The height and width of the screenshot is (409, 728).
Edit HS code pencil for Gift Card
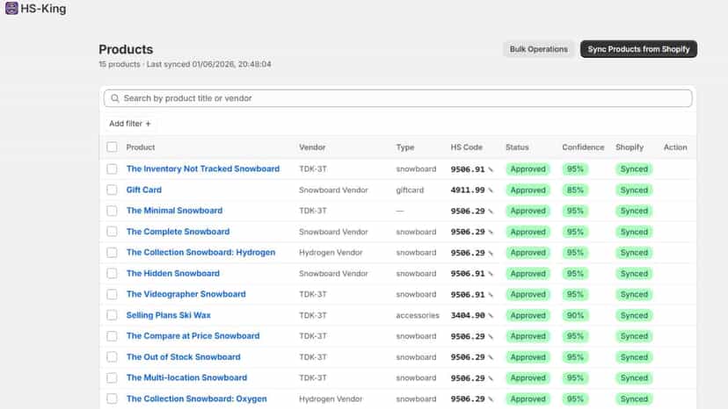pyautogui.click(x=491, y=190)
